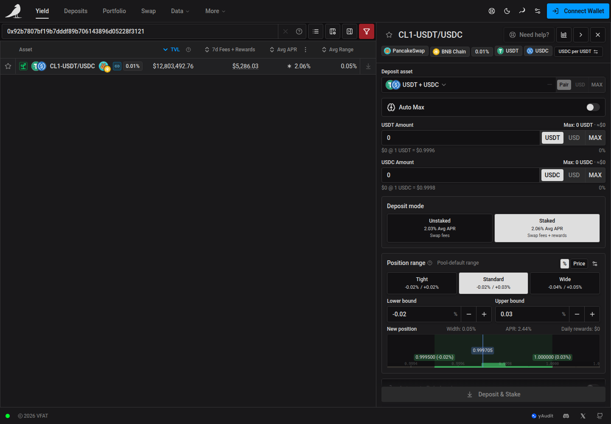Viewport: 611px width, 424px height.
Task: Favorite the CL1-USDT/USDC row star
Action: click(x=8, y=66)
